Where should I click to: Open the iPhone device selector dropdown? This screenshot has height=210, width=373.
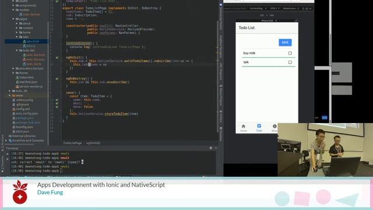(x=269, y=21)
